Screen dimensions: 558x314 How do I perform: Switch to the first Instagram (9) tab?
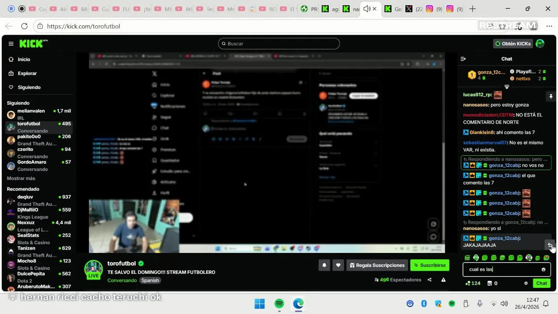pos(434,9)
